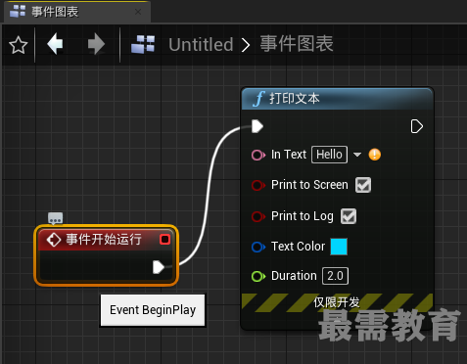Click the Text Color blue pin
The width and height of the screenshot is (467, 364).
point(258,247)
